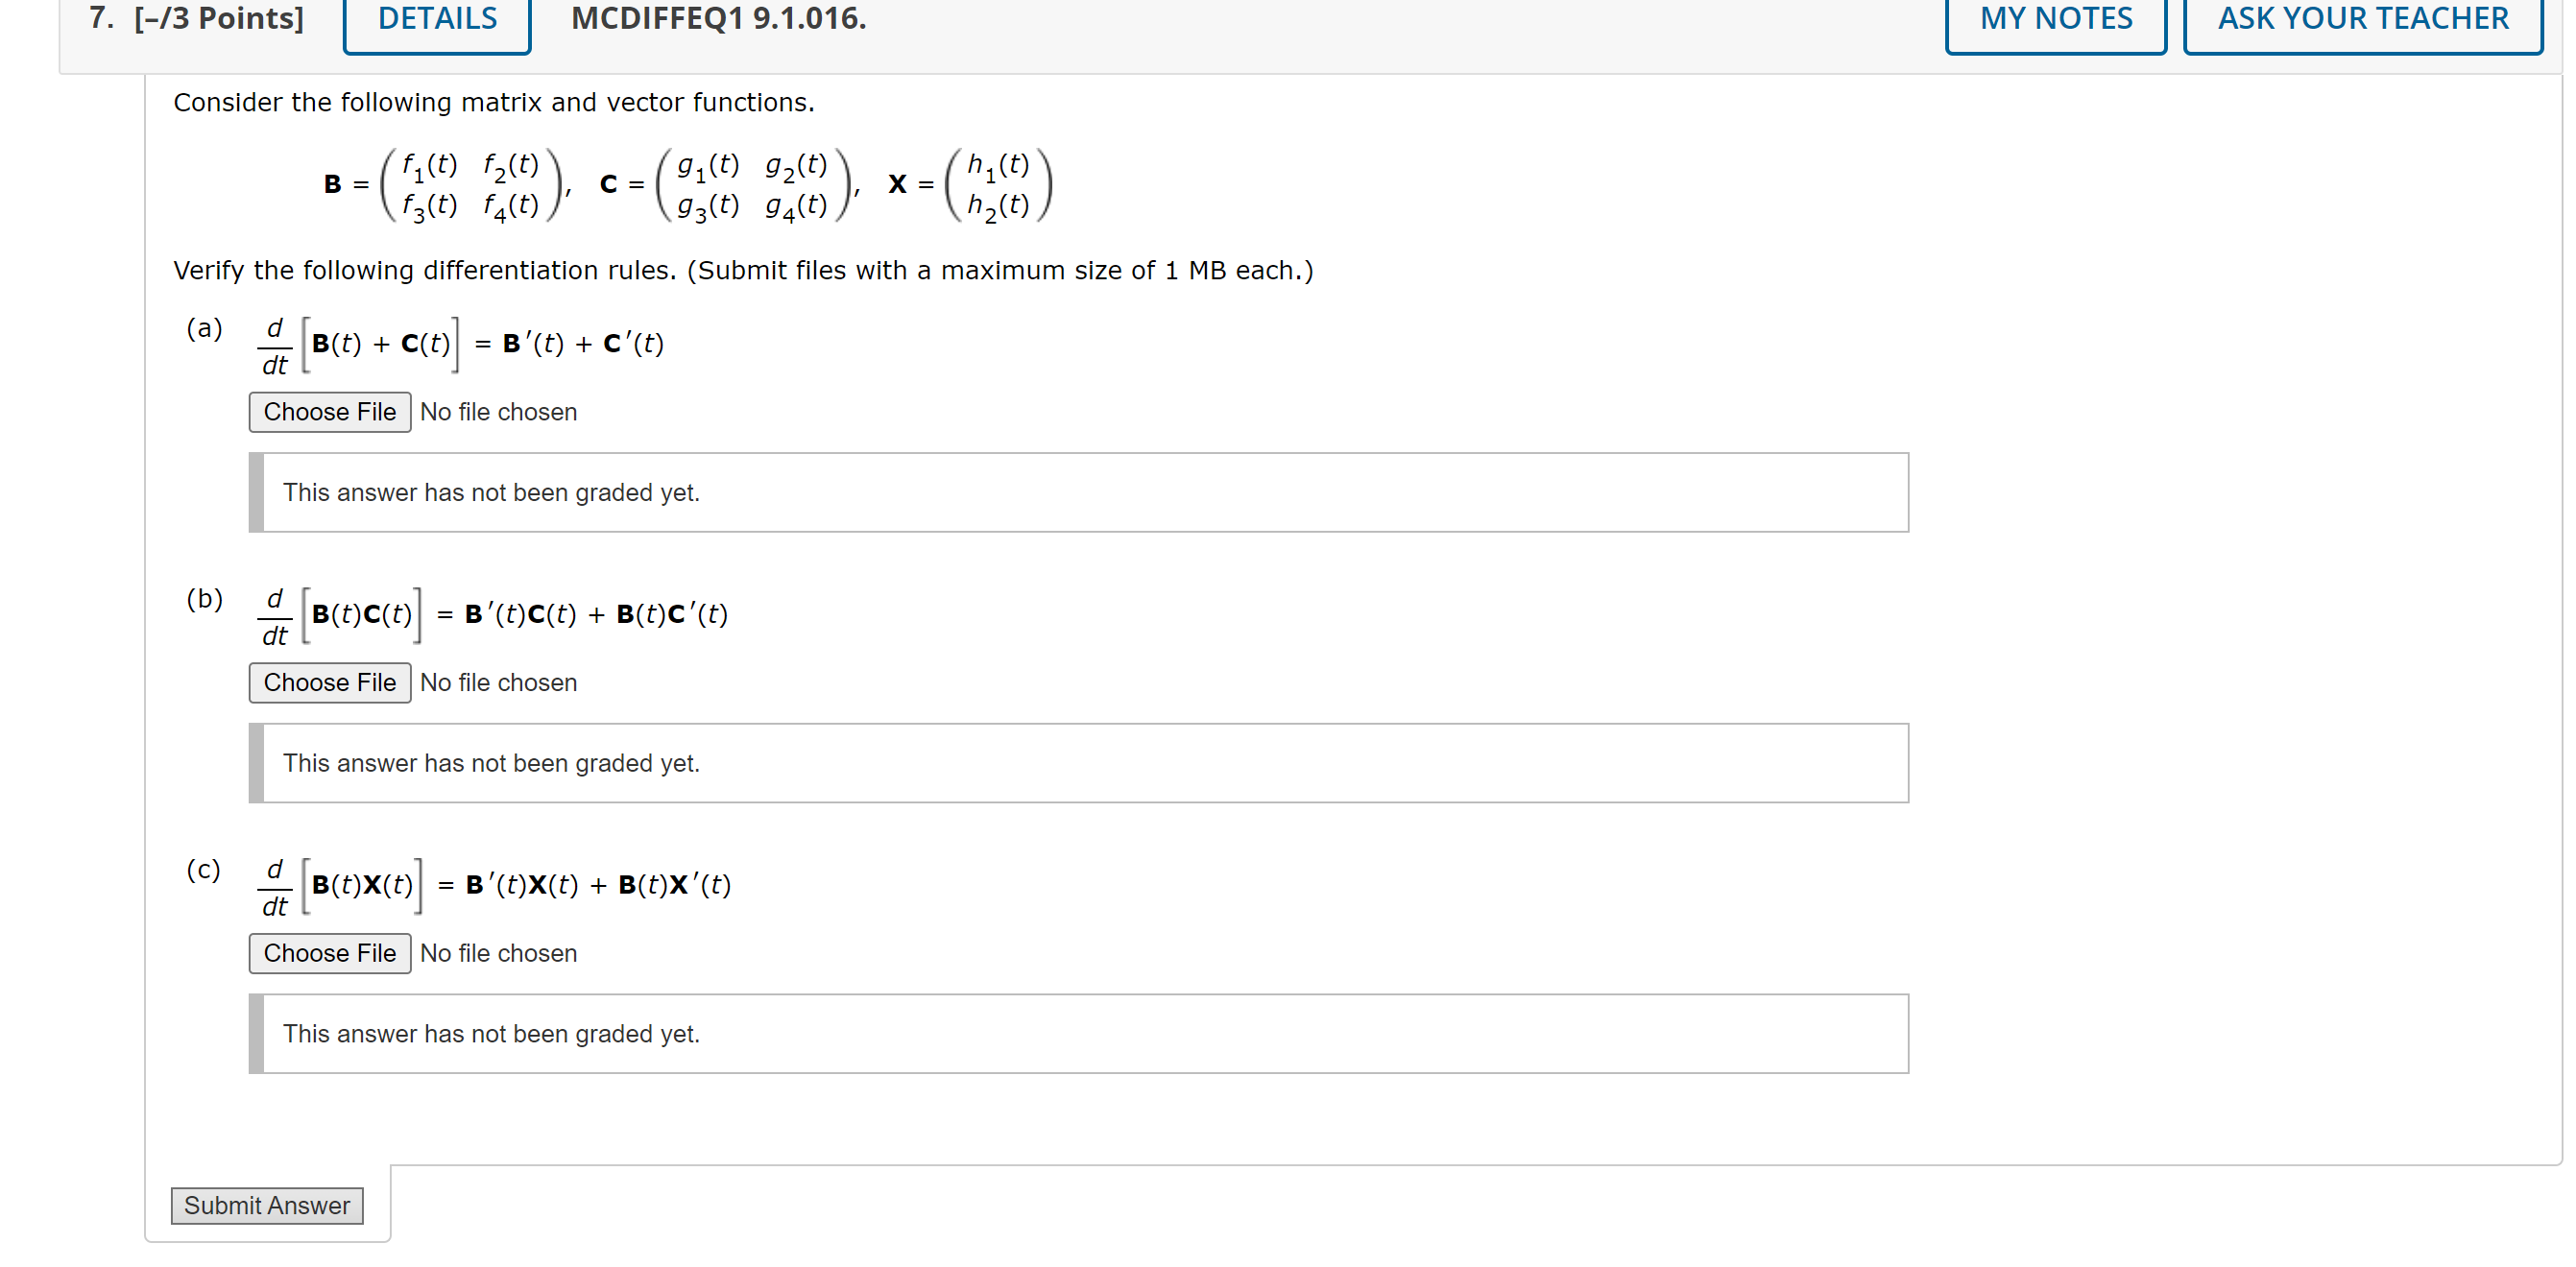Click Choose File for part (a)
2576x1267 pixels.
tap(329, 412)
